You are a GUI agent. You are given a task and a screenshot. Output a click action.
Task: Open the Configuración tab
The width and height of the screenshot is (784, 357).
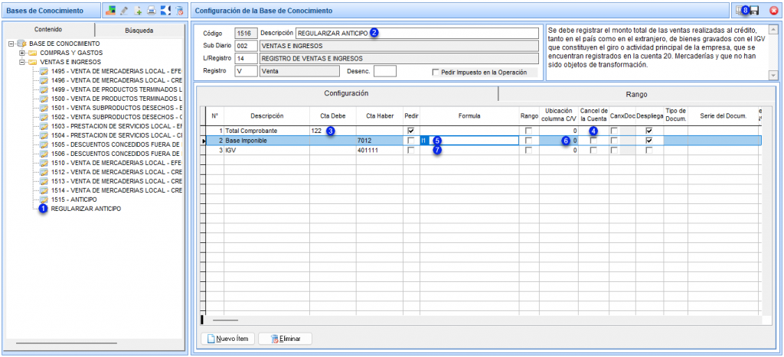[x=346, y=93]
